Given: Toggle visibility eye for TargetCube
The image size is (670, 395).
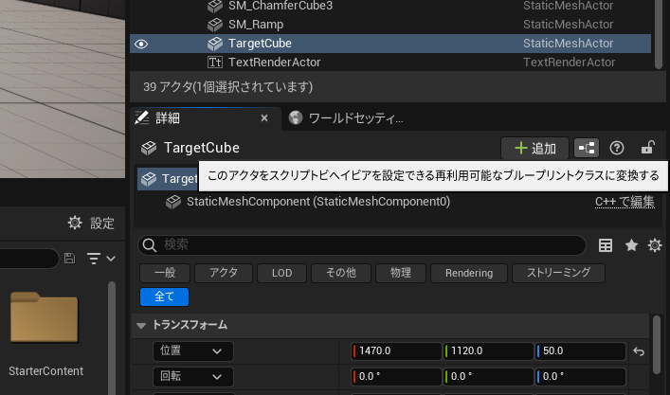Looking at the screenshot, I should [141, 44].
